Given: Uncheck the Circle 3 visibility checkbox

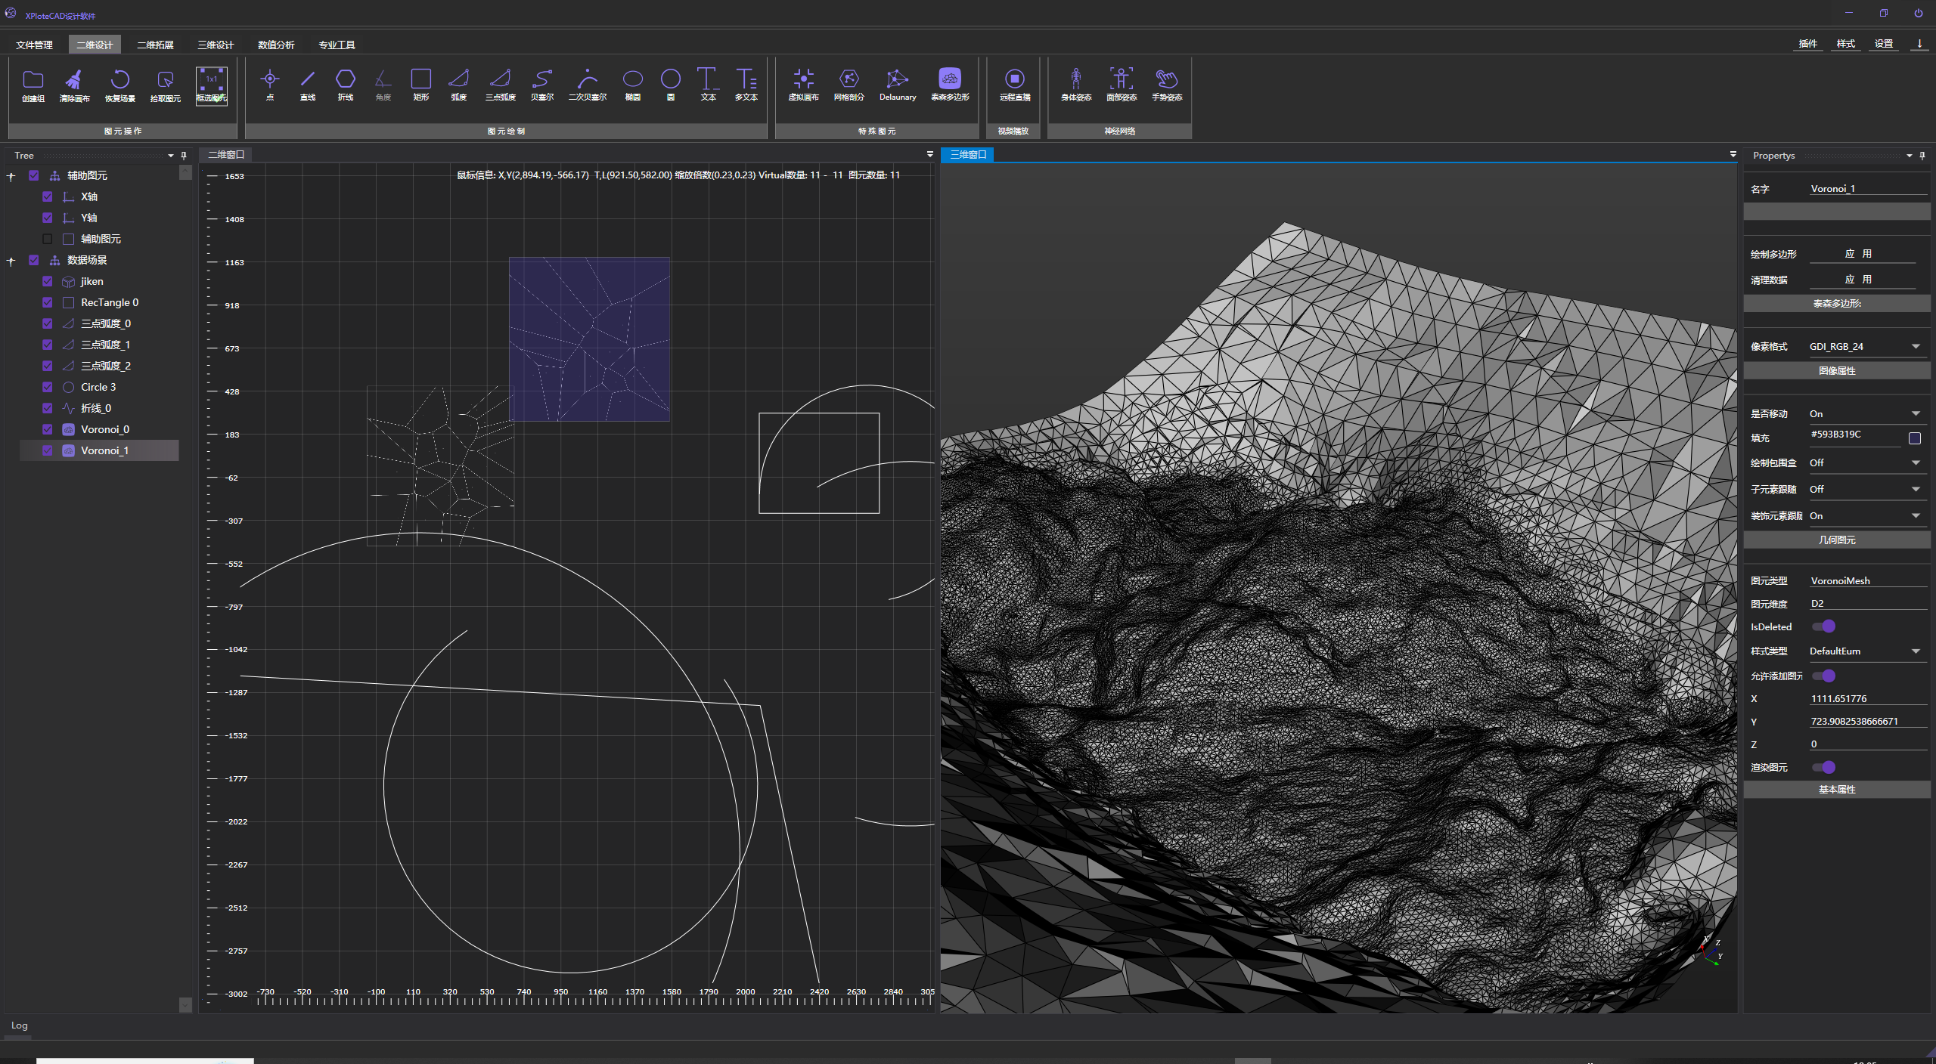Looking at the screenshot, I should tap(48, 387).
